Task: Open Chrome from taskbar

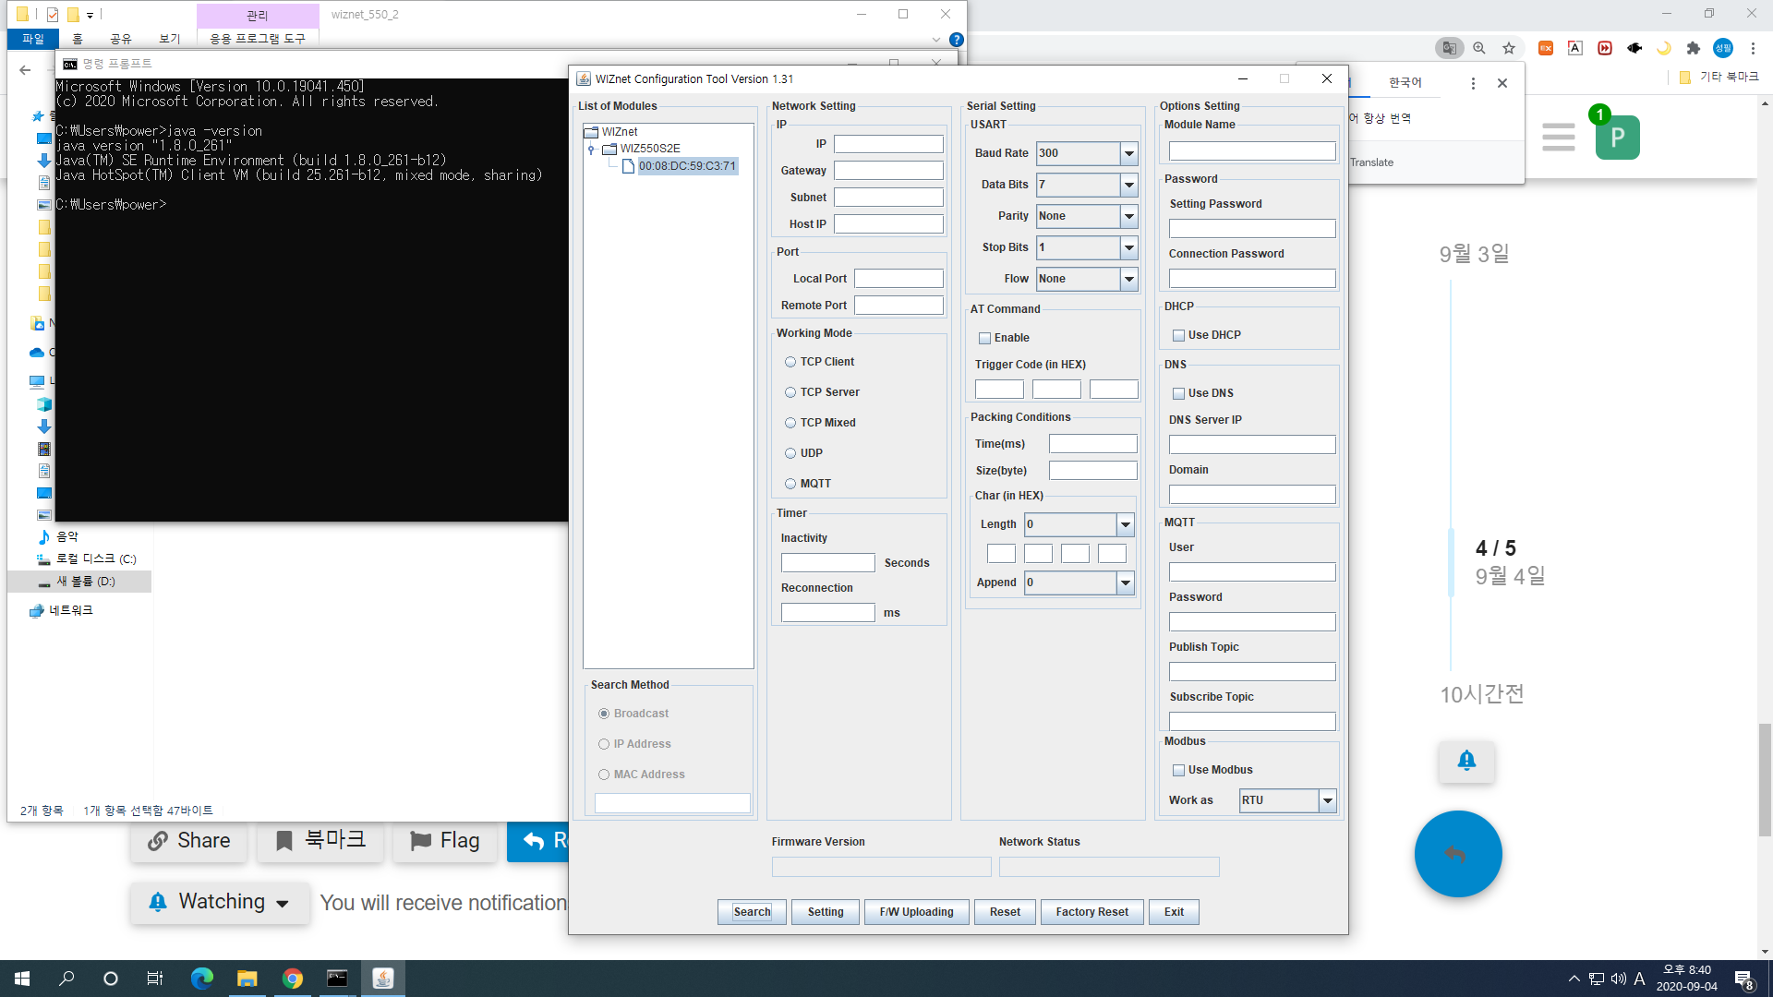Action: (292, 979)
